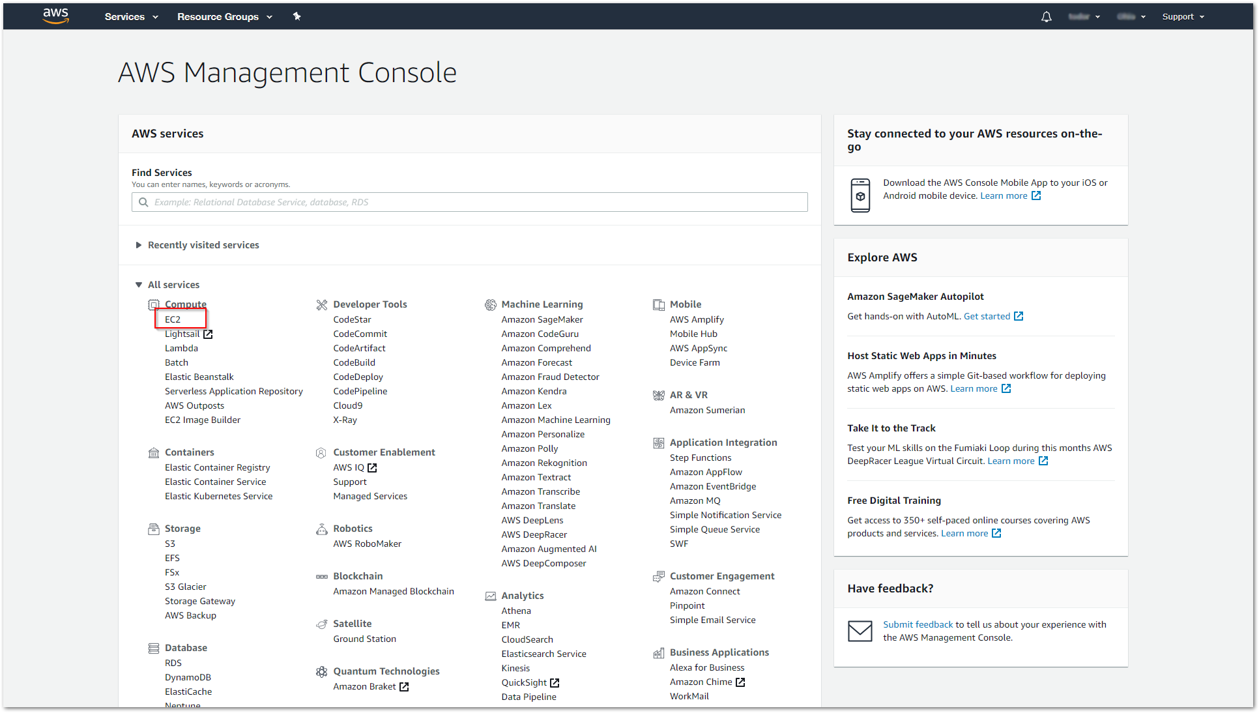Viewport: 1259px width, 713px height.
Task: Open Amazon Managed Blockchain
Action: [394, 591]
